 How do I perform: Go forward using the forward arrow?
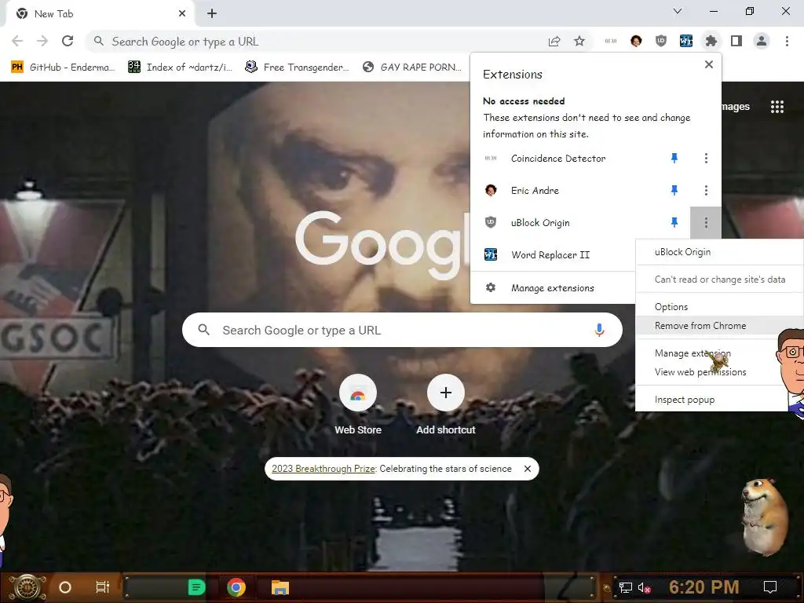(42, 41)
